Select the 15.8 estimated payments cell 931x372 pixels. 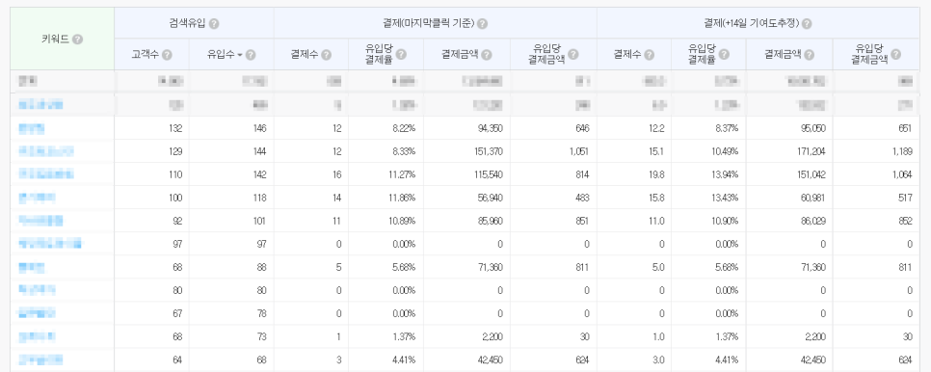tap(634, 198)
